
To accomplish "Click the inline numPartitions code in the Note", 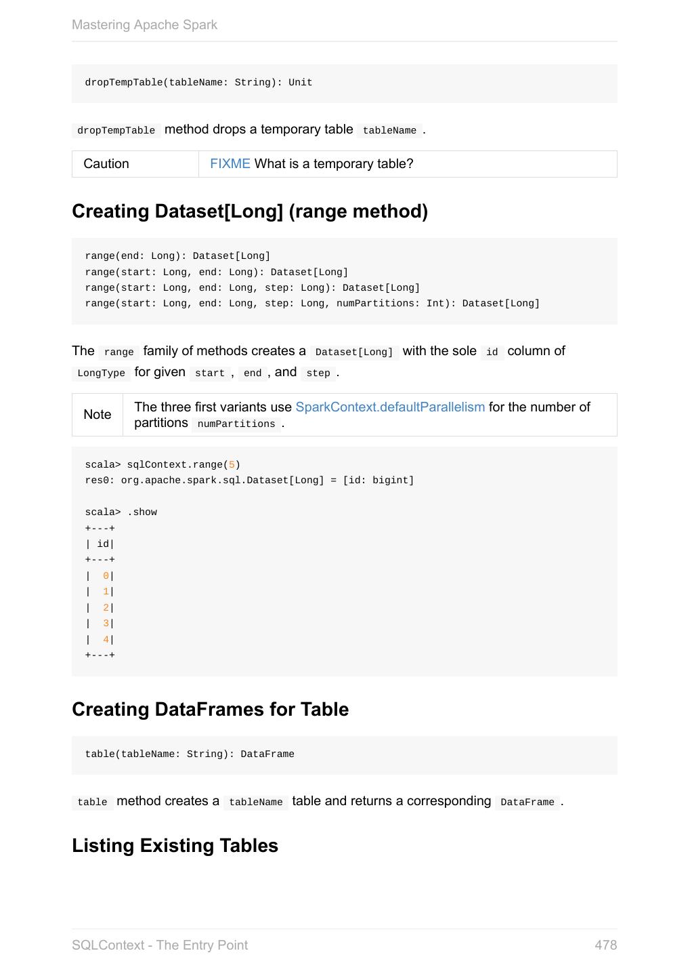I will (x=236, y=424).
